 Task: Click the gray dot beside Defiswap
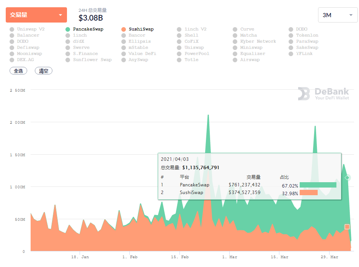pyautogui.click(x=12, y=47)
